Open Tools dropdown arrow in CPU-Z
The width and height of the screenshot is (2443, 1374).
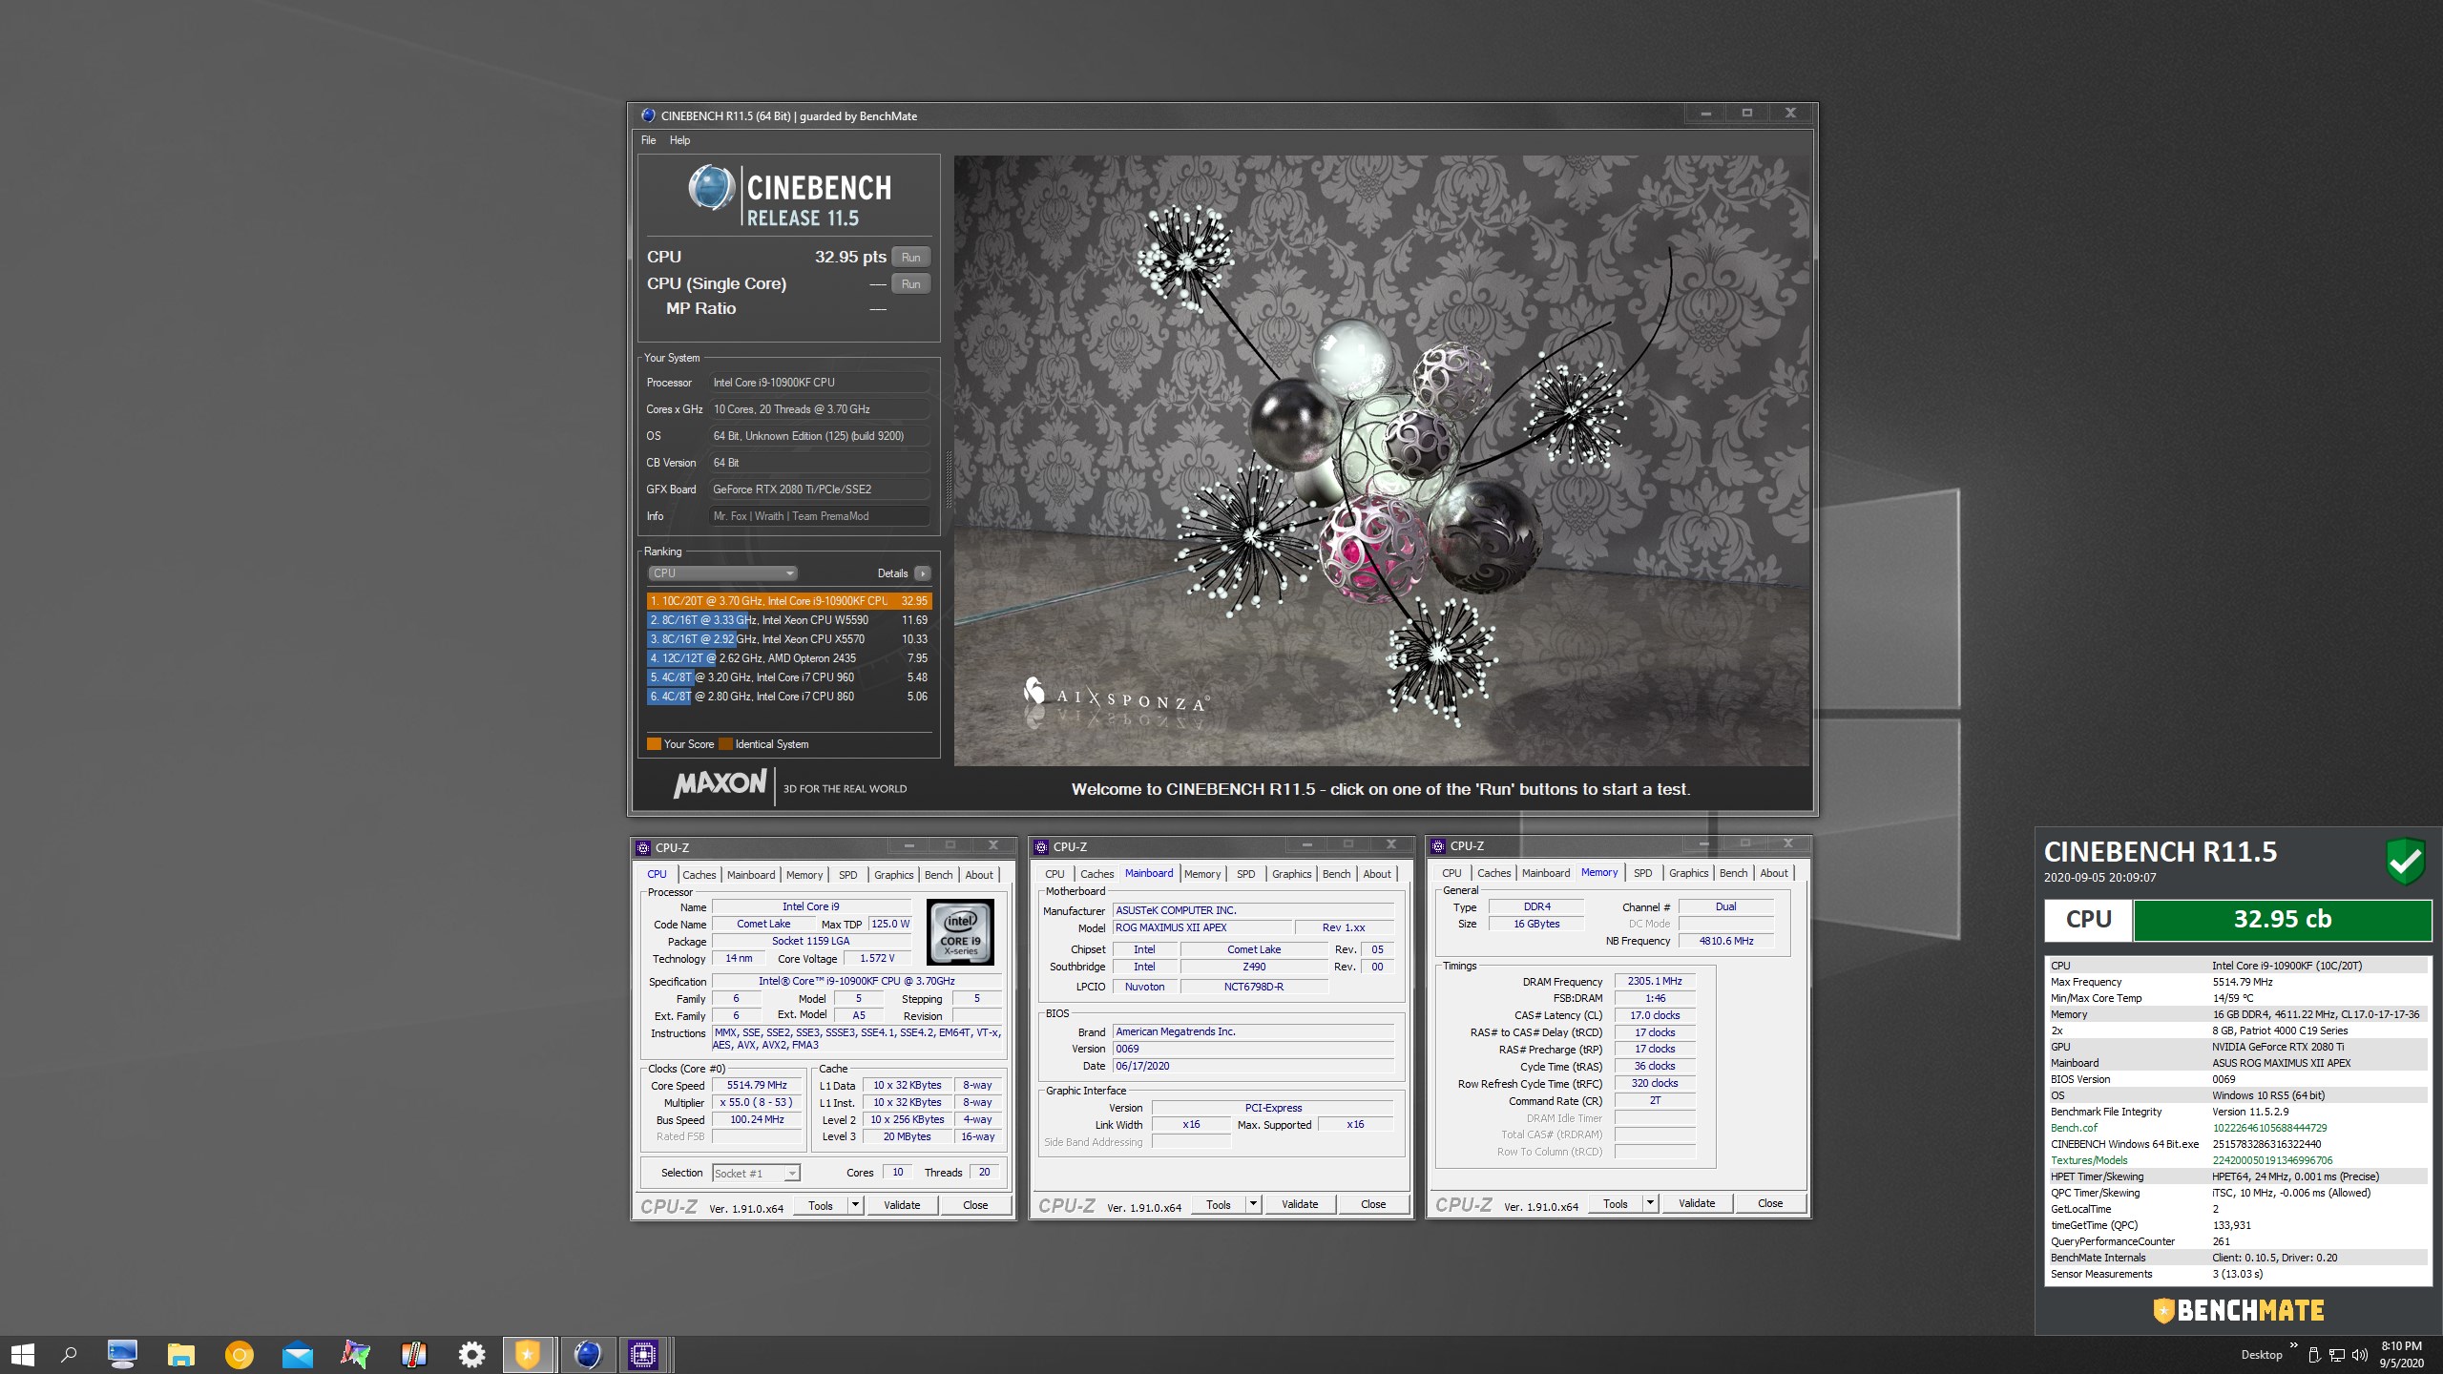(x=855, y=1205)
